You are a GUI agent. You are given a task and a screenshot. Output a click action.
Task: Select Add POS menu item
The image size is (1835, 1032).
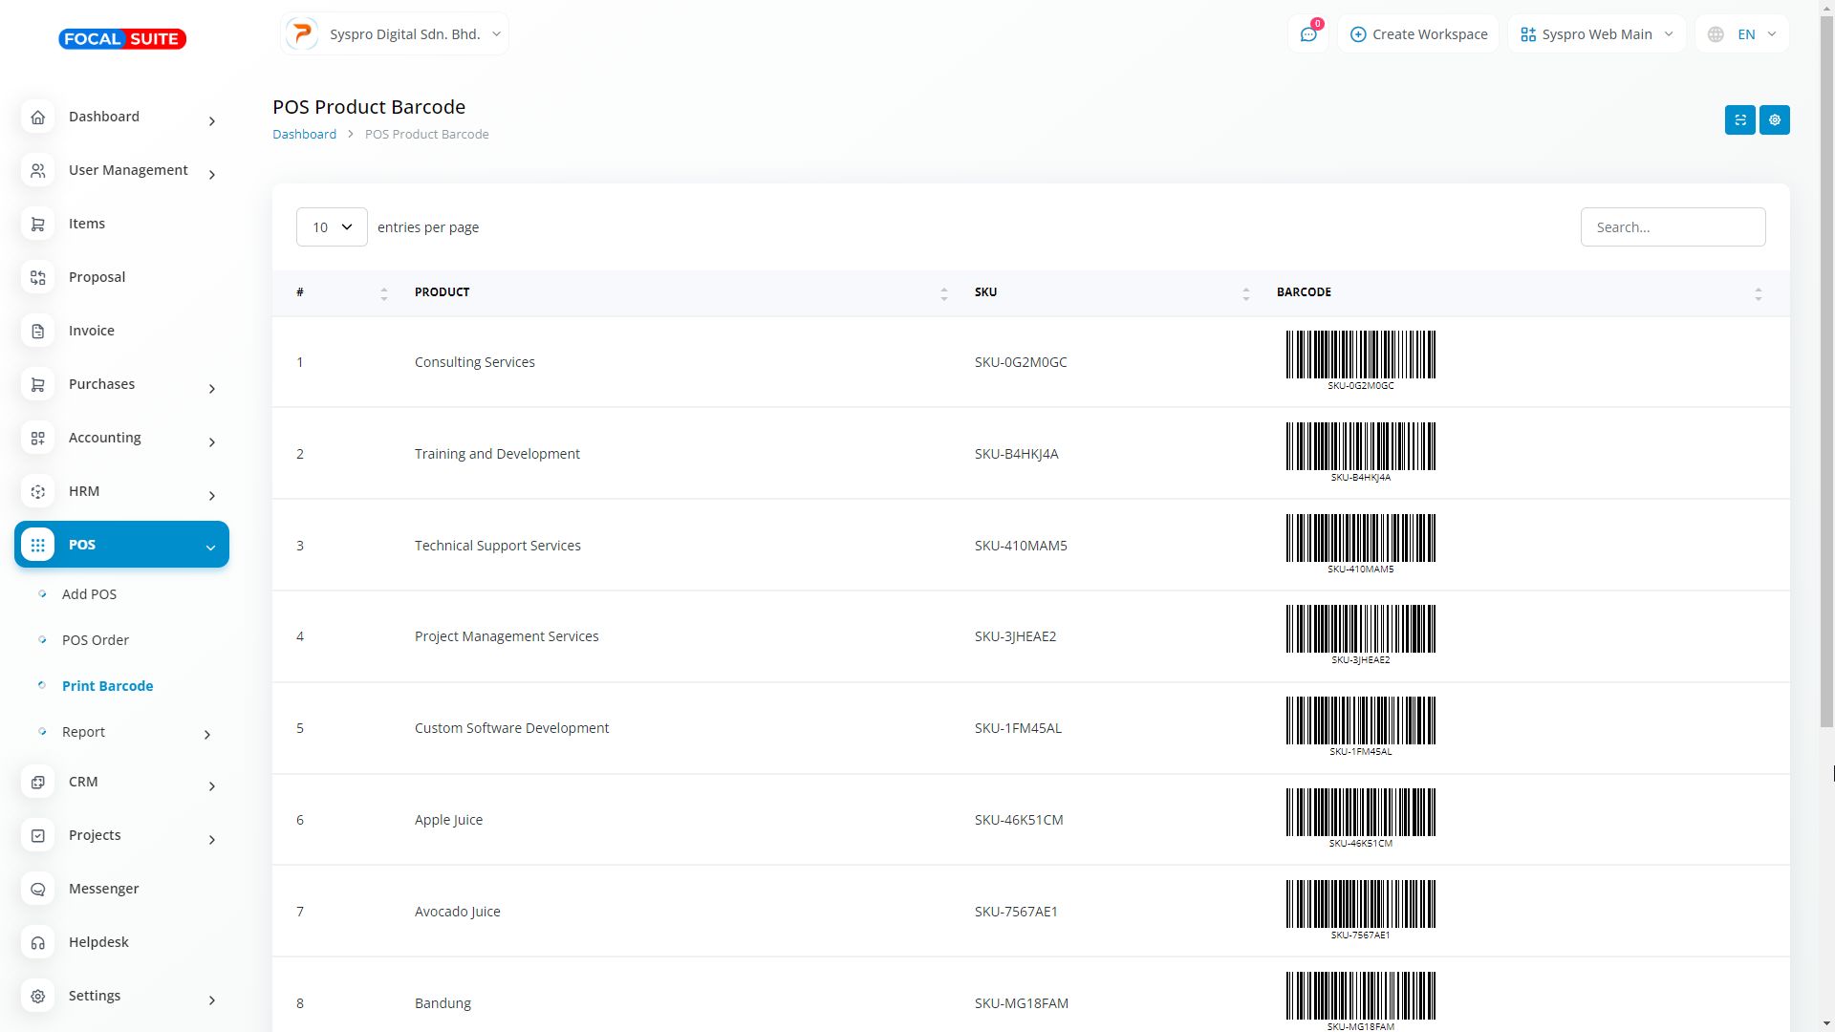click(89, 594)
